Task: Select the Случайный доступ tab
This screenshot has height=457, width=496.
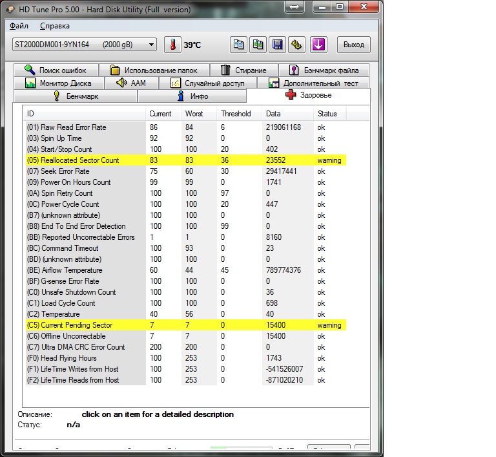Action: pos(207,83)
